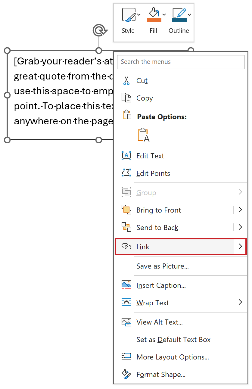Click the orange Fill color bar
The width and height of the screenshot is (252, 389).
coord(154,20)
